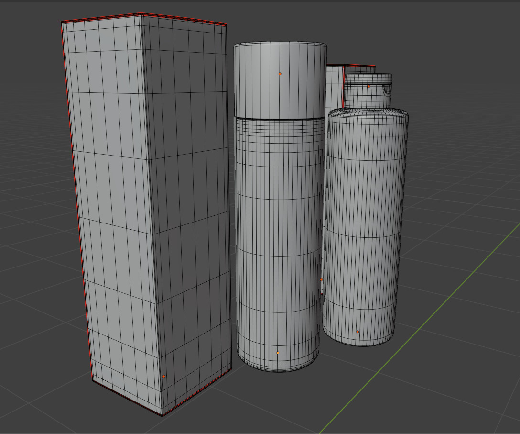520x434 pixels.
Task: Click the origin dot at middle cylinder's base
Action: (278, 353)
